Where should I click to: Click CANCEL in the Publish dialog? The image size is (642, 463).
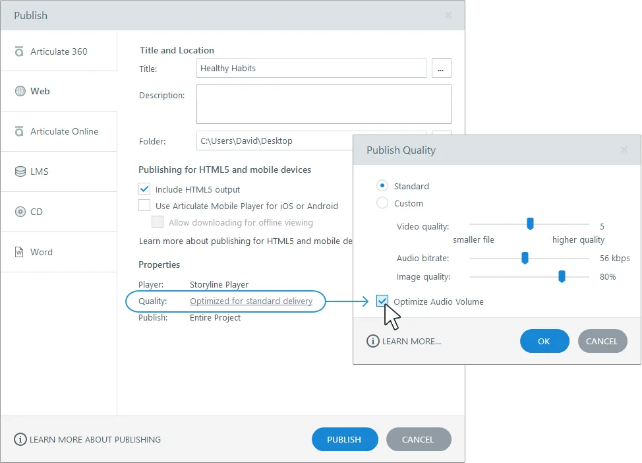click(419, 439)
